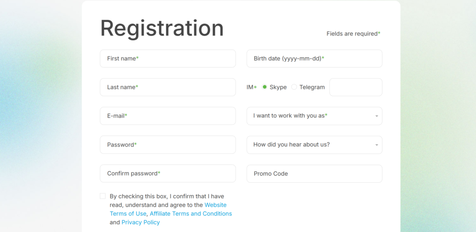Select the Skype radio button
The width and height of the screenshot is (476, 232).
264,87
